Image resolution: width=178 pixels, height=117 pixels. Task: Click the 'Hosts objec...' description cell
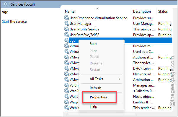pyautogui.click(x=143, y=97)
